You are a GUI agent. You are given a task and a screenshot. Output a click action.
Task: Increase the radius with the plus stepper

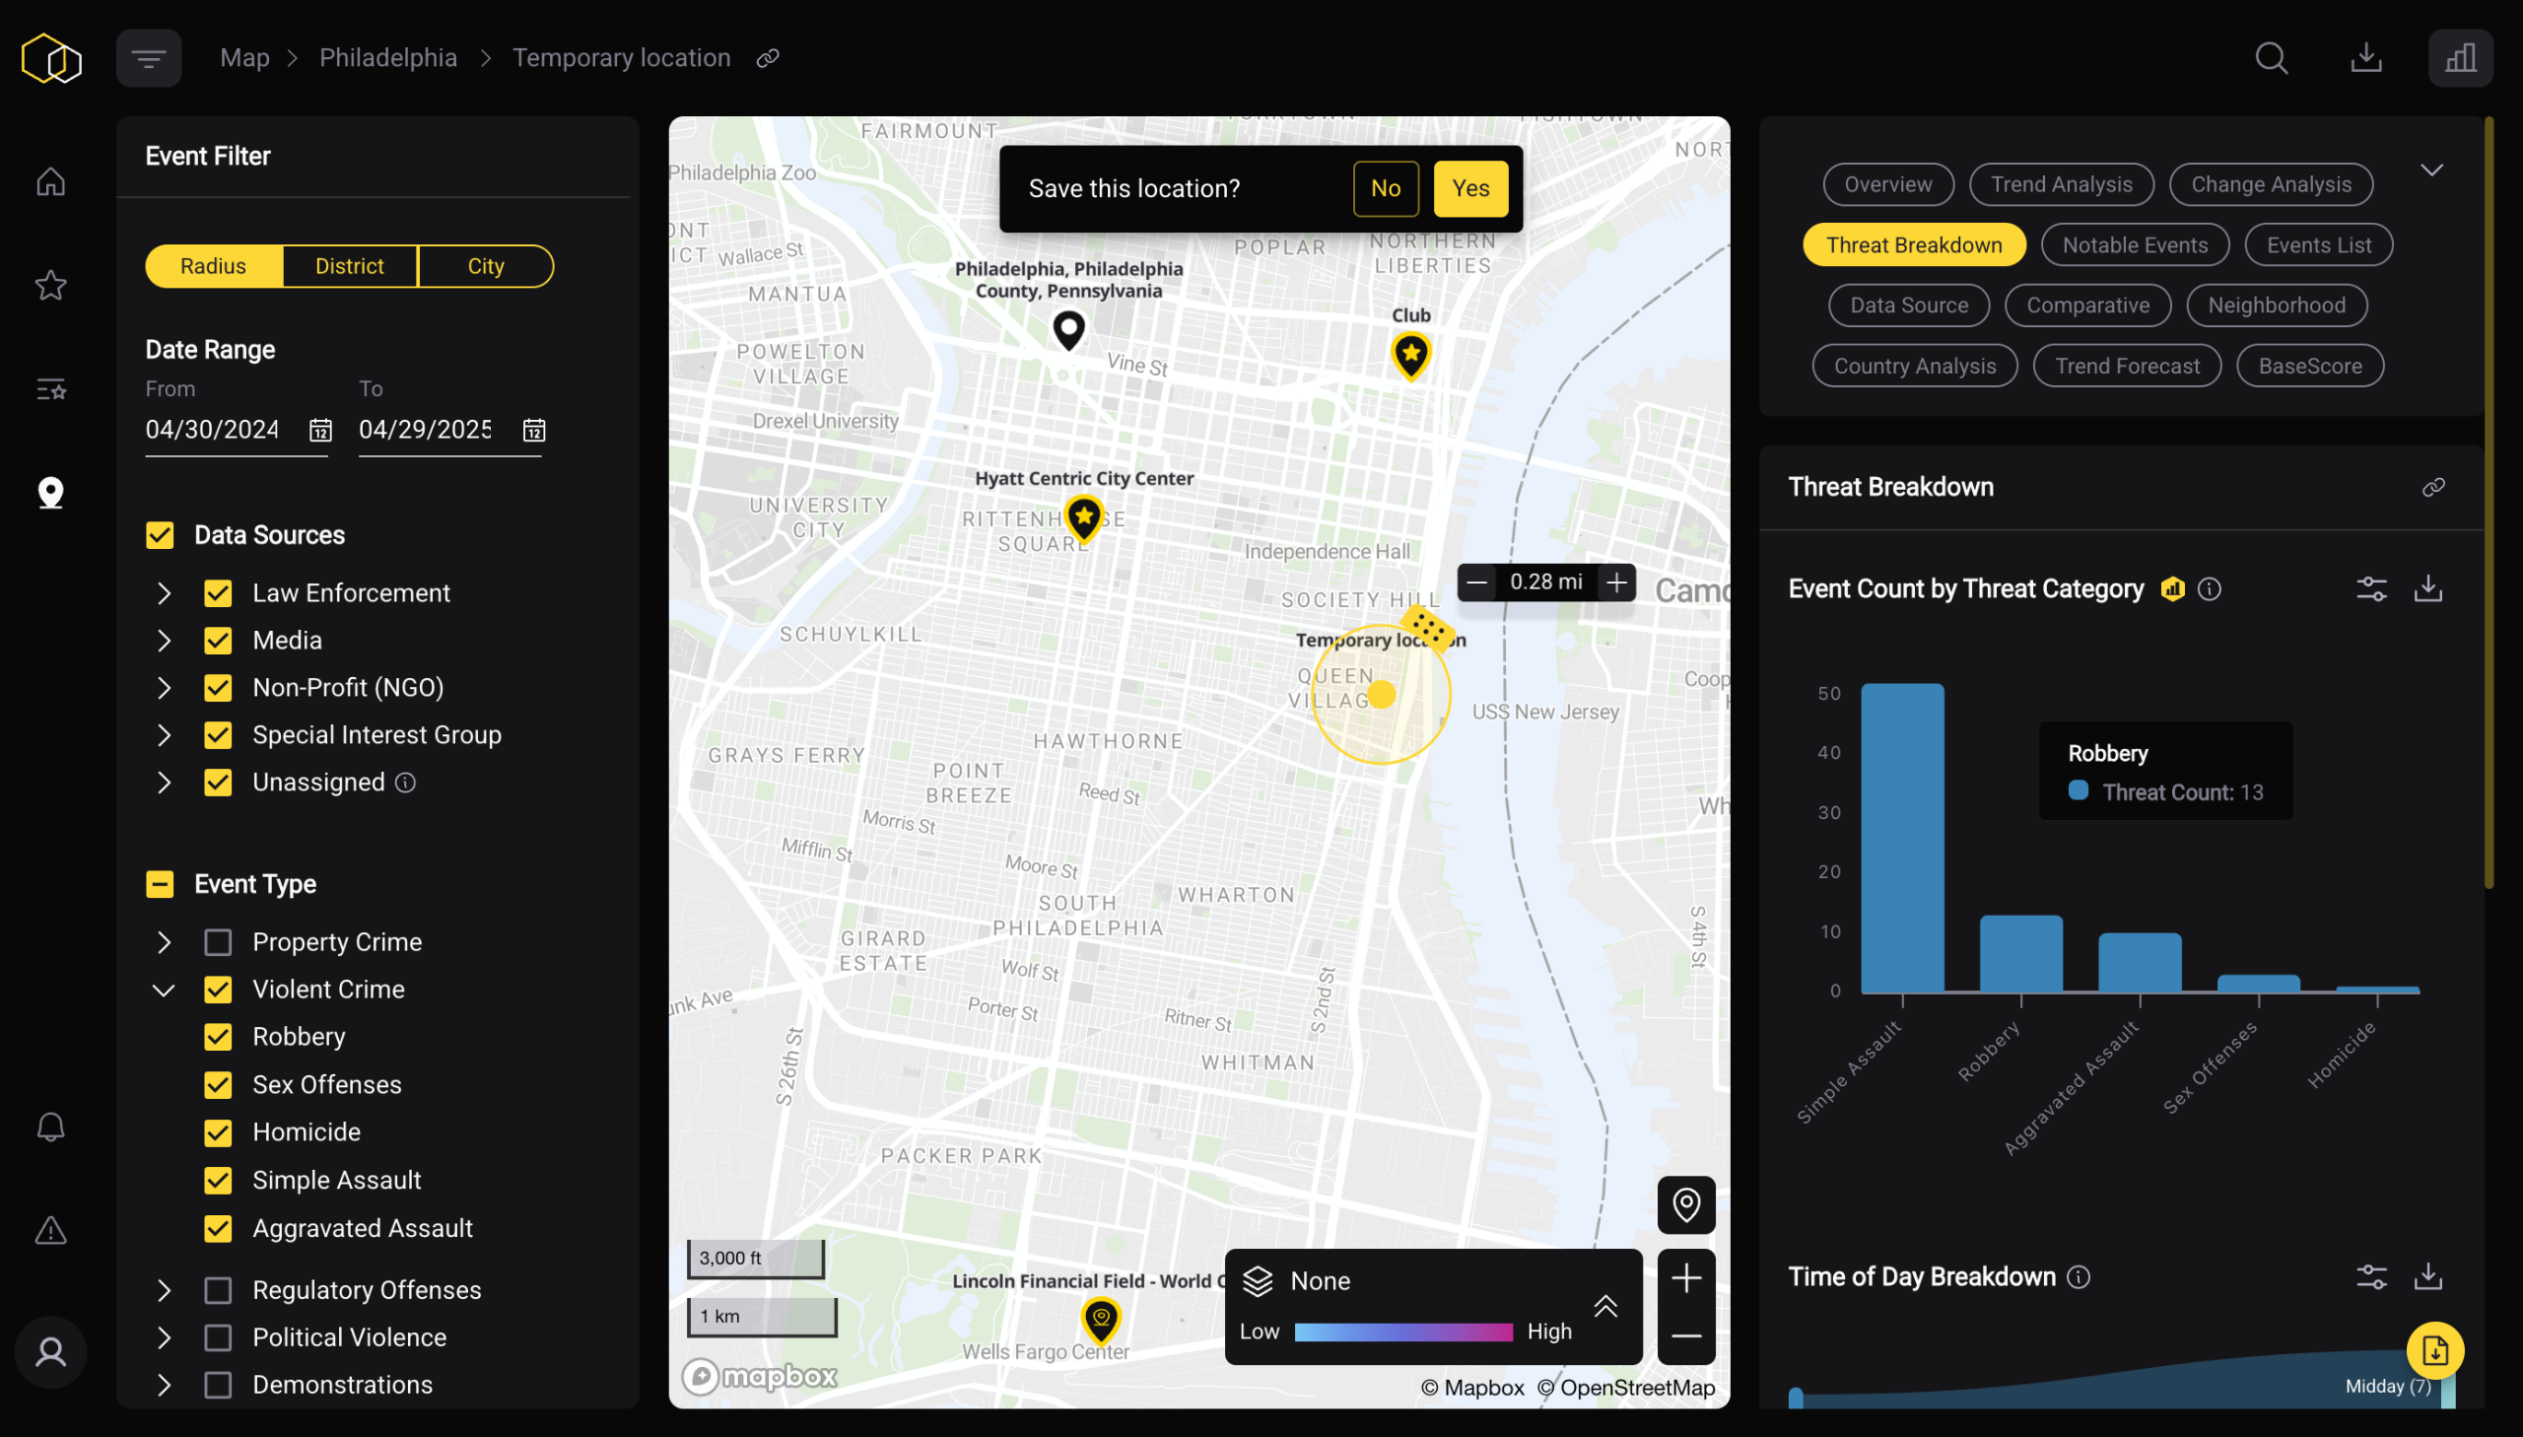(1615, 582)
